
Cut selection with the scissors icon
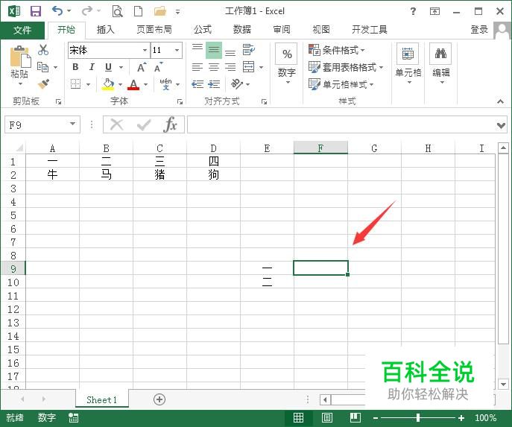tap(43, 50)
